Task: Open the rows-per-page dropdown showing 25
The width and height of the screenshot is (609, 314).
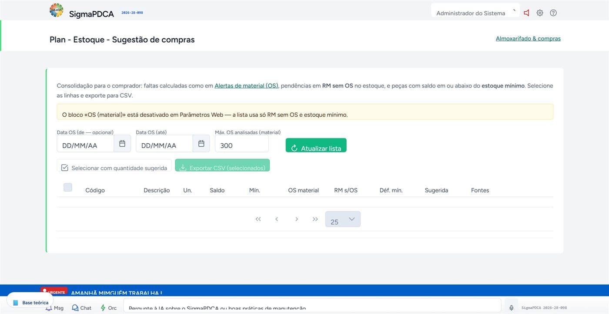Action: tap(343, 219)
